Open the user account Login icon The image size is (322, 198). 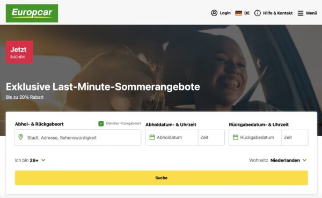pyautogui.click(x=214, y=13)
